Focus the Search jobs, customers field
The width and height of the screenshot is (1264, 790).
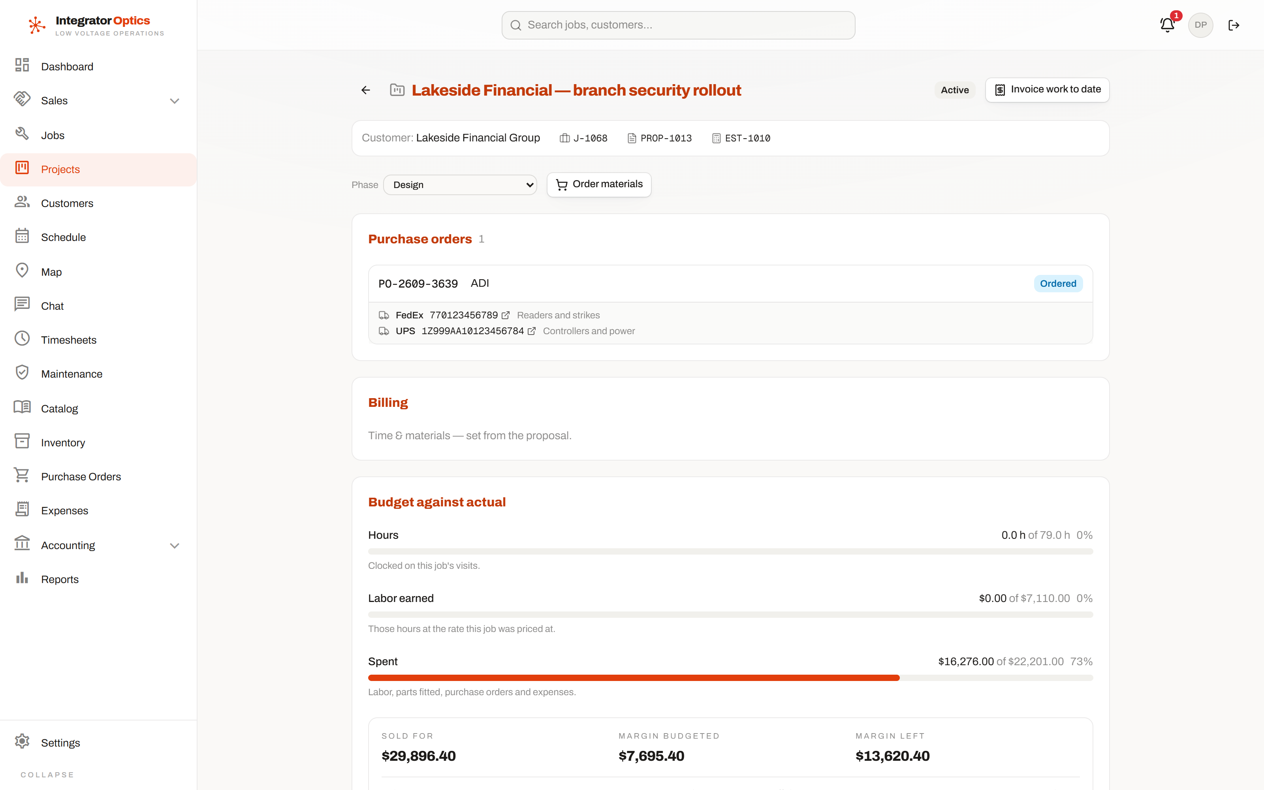(x=678, y=25)
